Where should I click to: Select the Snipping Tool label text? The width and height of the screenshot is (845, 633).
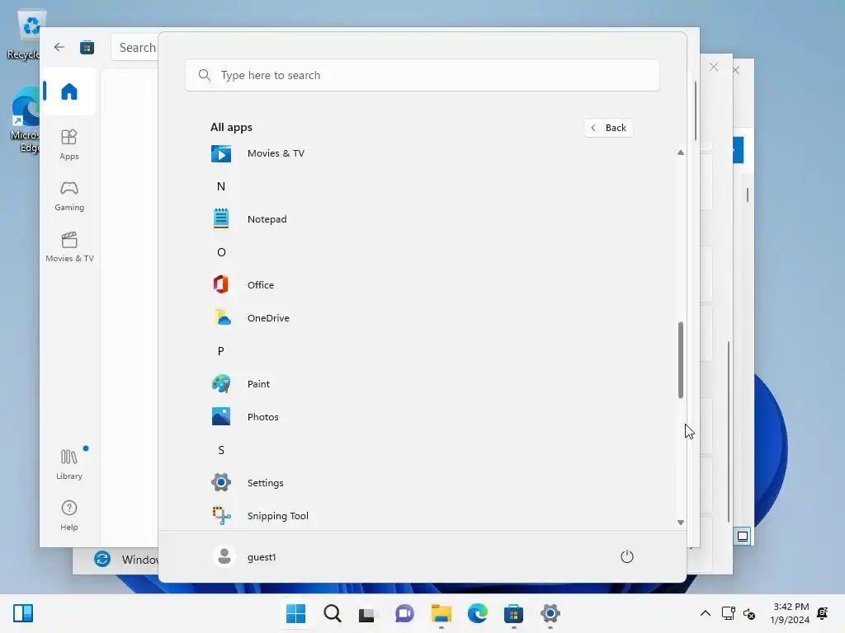tap(277, 516)
